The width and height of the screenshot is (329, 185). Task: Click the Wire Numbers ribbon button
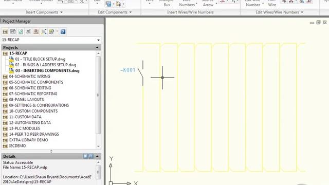tap(187, 4)
